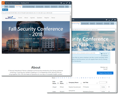This screenshot has width=120, height=95.
Task: Switch to the Main tab
Action: click(6, 7)
